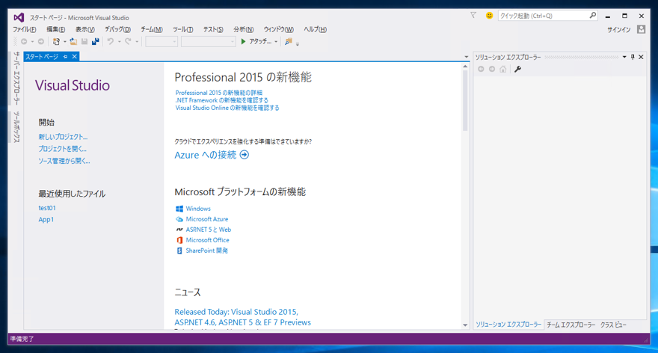Click the Navigate Backward arrow in main toolbar
The width and height of the screenshot is (658, 353).
24,42
